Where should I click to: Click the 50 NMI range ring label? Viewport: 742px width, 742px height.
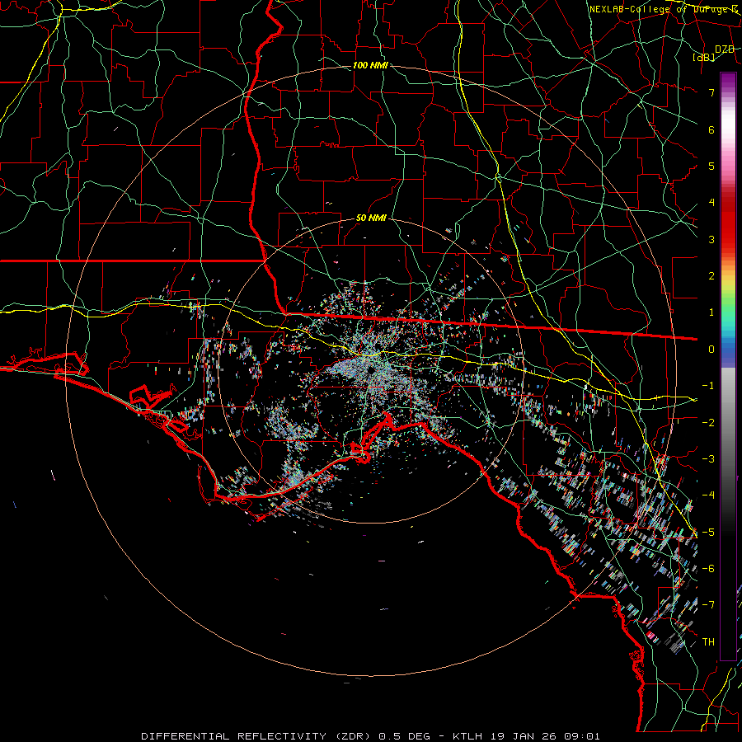tap(371, 218)
